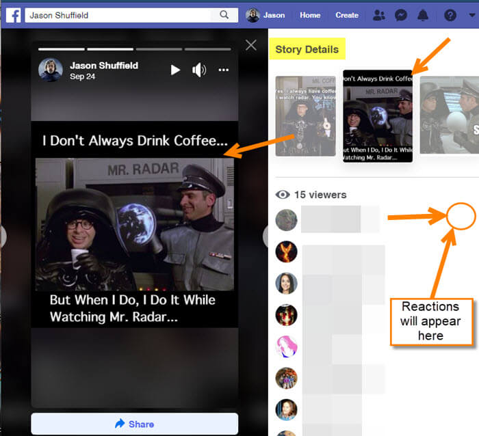
Task: Open the viewer avatar of light-haired woman, seventh in list
Action: tap(286, 410)
